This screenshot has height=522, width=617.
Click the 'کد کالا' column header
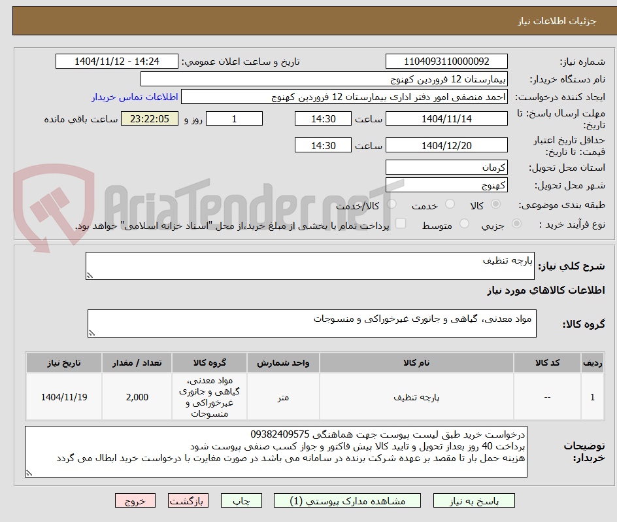pyautogui.click(x=547, y=363)
